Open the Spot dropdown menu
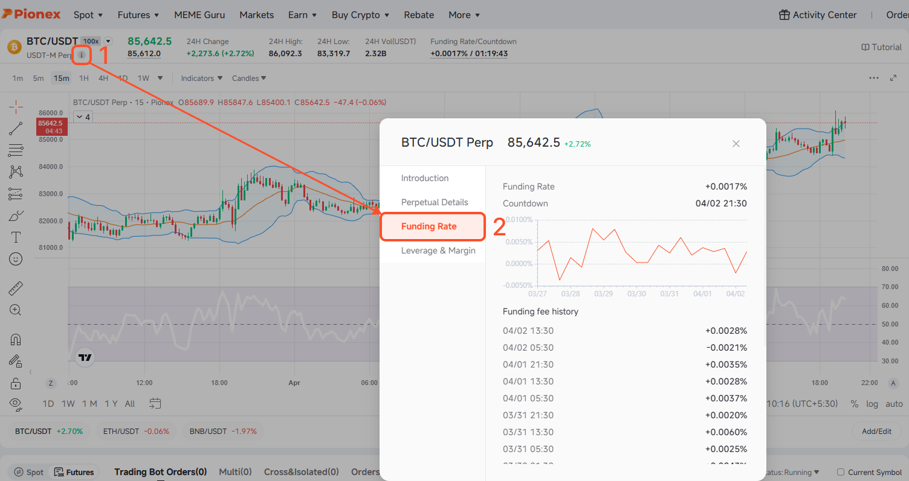This screenshot has width=909, height=481. tap(88, 14)
